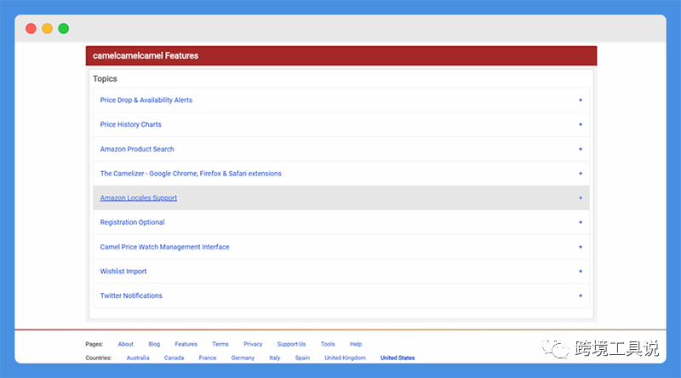Image resolution: width=681 pixels, height=378 pixels.
Task: Open Price History Charts topic link
Action: tap(131, 124)
